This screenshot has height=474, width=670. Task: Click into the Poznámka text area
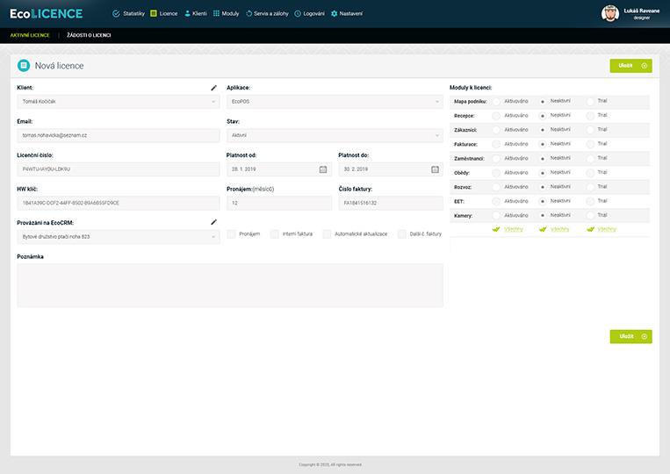pos(230,285)
